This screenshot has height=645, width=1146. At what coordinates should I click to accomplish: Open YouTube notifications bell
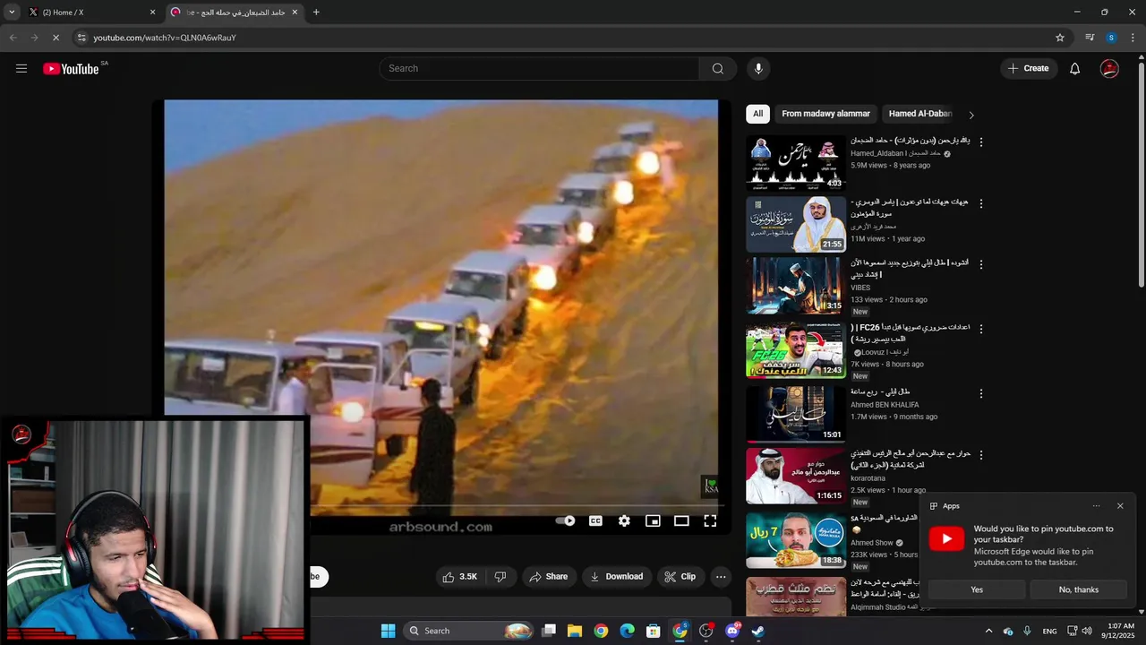pos(1074,68)
